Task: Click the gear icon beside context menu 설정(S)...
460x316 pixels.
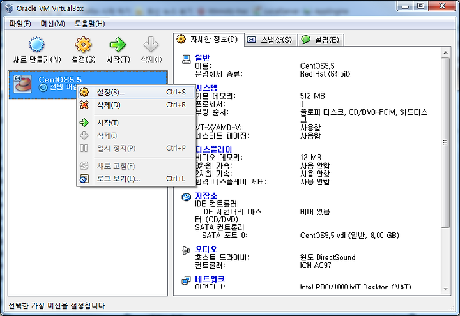Action: (x=84, y=93)
